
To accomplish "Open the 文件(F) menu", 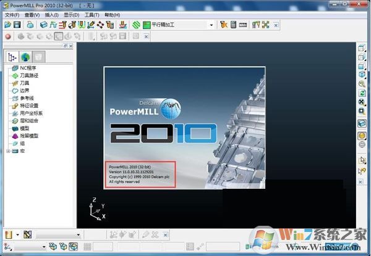I will coord(12,14).
